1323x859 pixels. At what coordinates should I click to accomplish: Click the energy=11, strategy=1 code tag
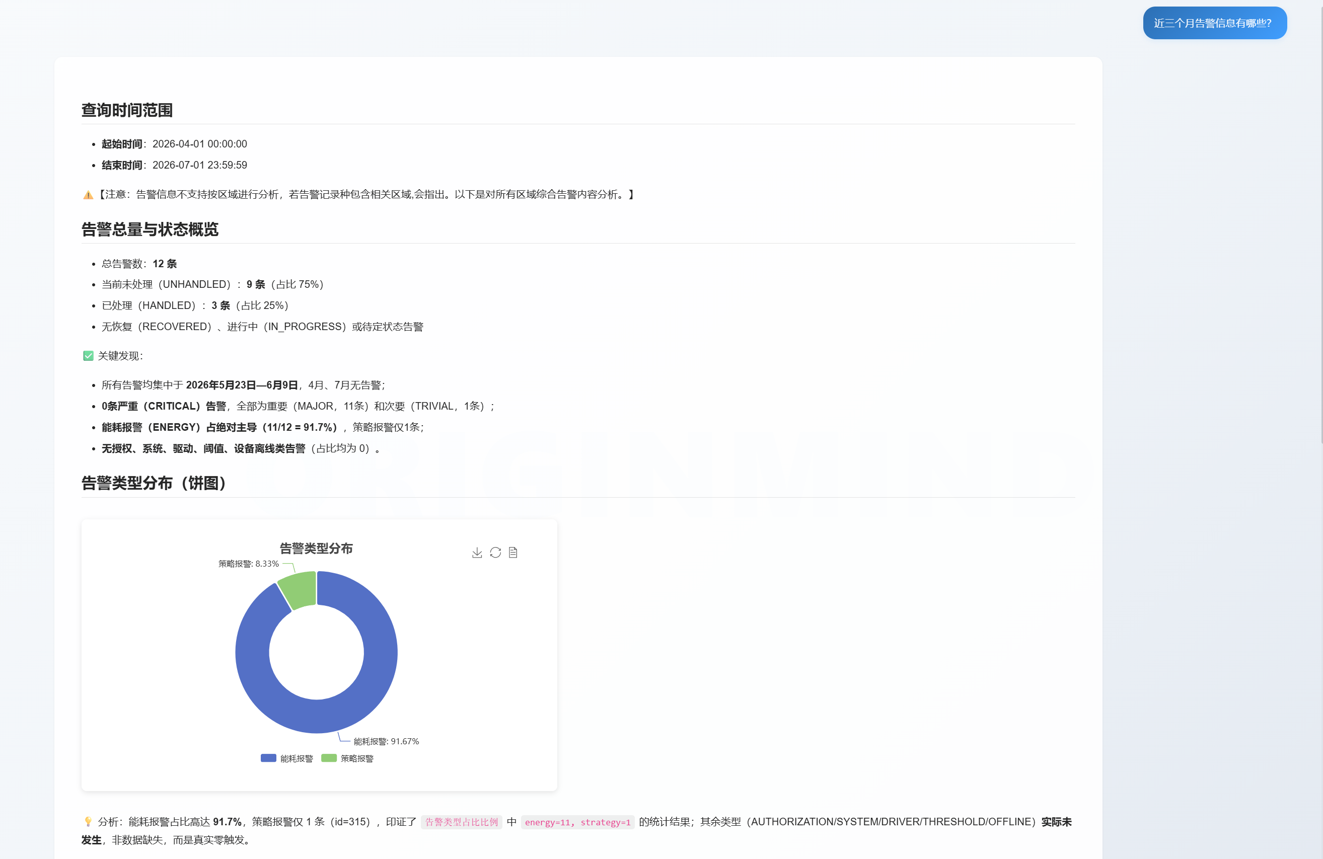pos(577,822)
